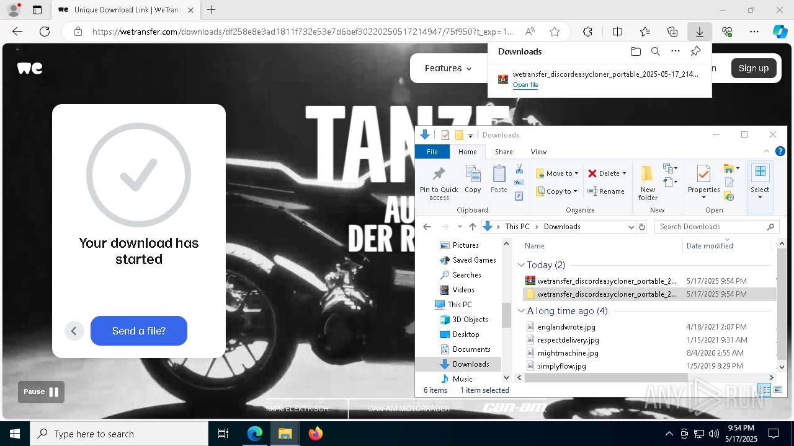Click the Cut scissors icon in ribbon
The height and width of the screenshot is (446, 794).
(519, 170)
